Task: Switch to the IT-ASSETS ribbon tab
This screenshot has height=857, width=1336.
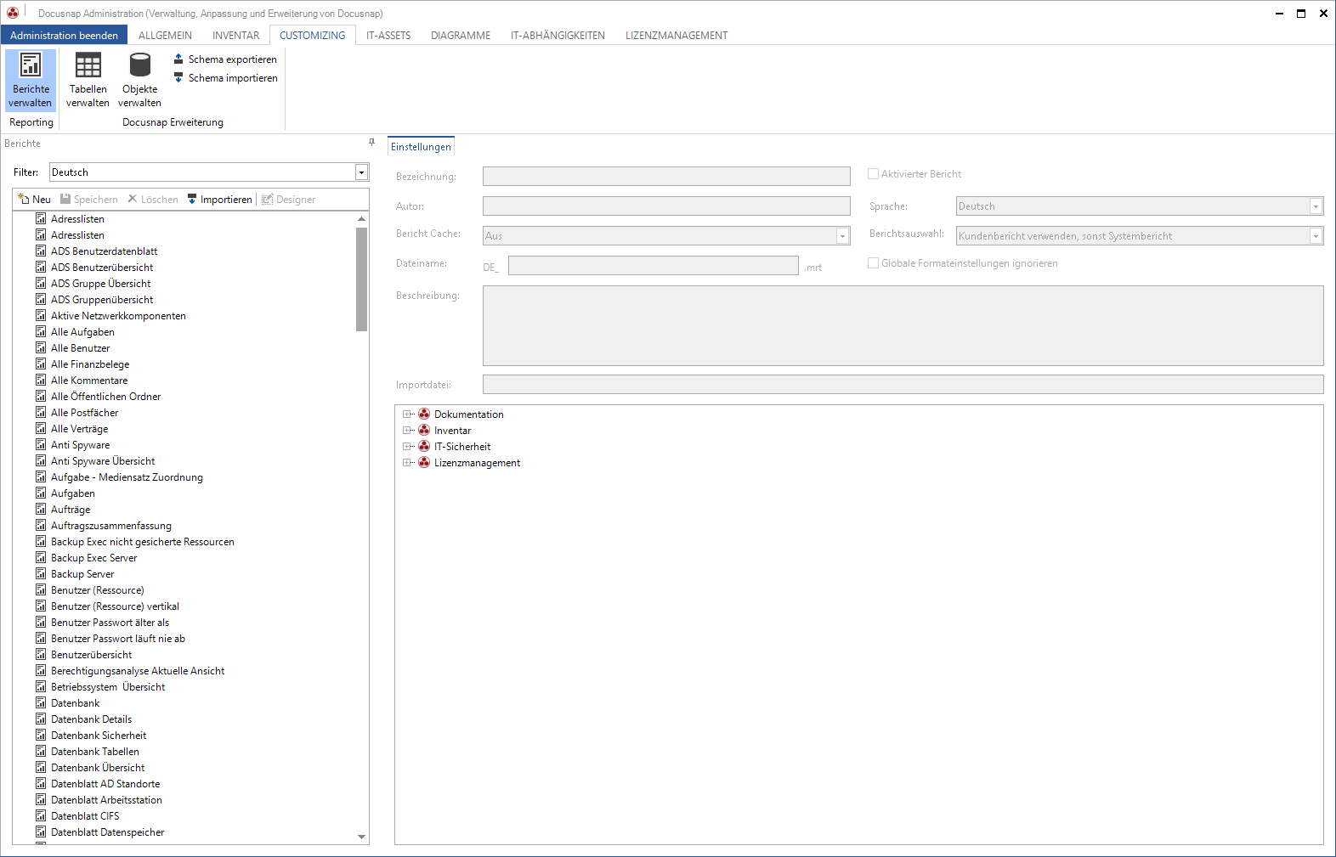Action: [388, 36]
